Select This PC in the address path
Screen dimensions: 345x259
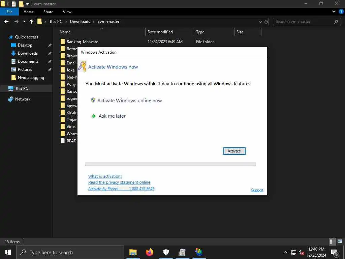56,22
